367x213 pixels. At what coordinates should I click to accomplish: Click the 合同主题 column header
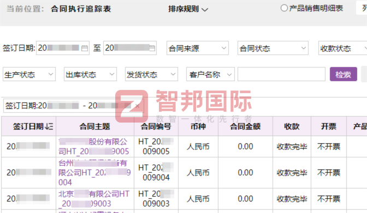(x=95, y=126)
